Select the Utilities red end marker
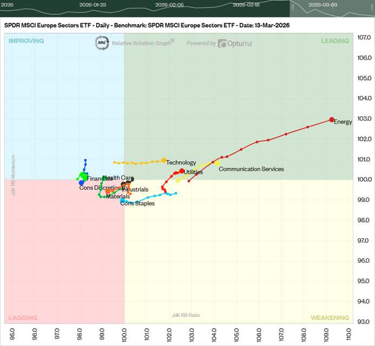 [181, 171]
